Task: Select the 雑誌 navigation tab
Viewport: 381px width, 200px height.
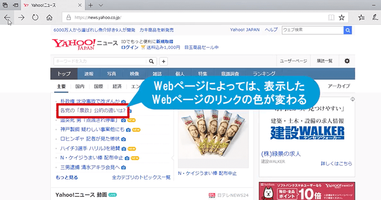Action: (157, 74)
